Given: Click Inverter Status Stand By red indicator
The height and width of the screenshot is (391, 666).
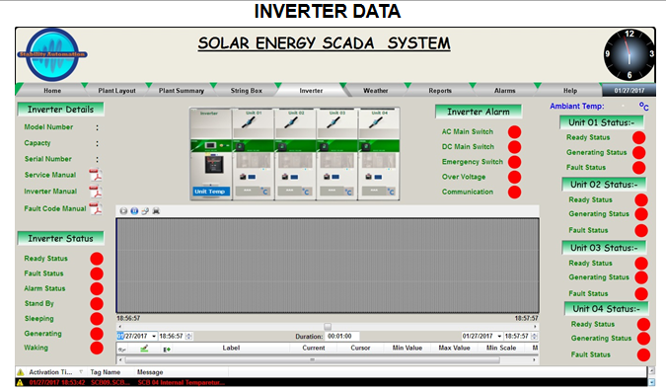Looking at the screenshot, I should coord(97,303).
